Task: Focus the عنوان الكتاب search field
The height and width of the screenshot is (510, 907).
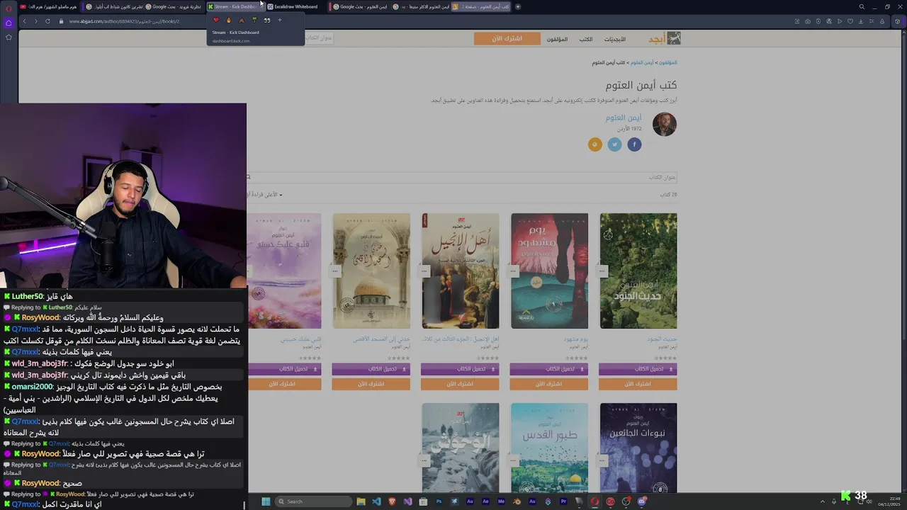Action: tap(461, 177)
